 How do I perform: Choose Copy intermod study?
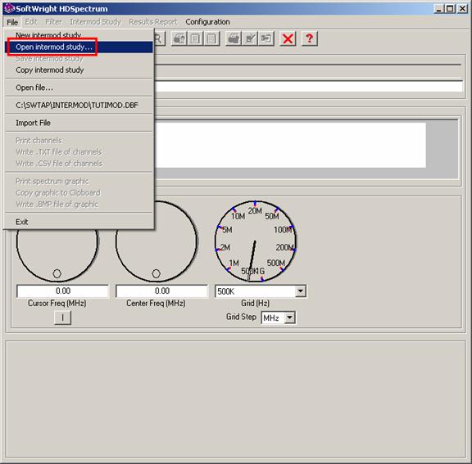[79, 70]
